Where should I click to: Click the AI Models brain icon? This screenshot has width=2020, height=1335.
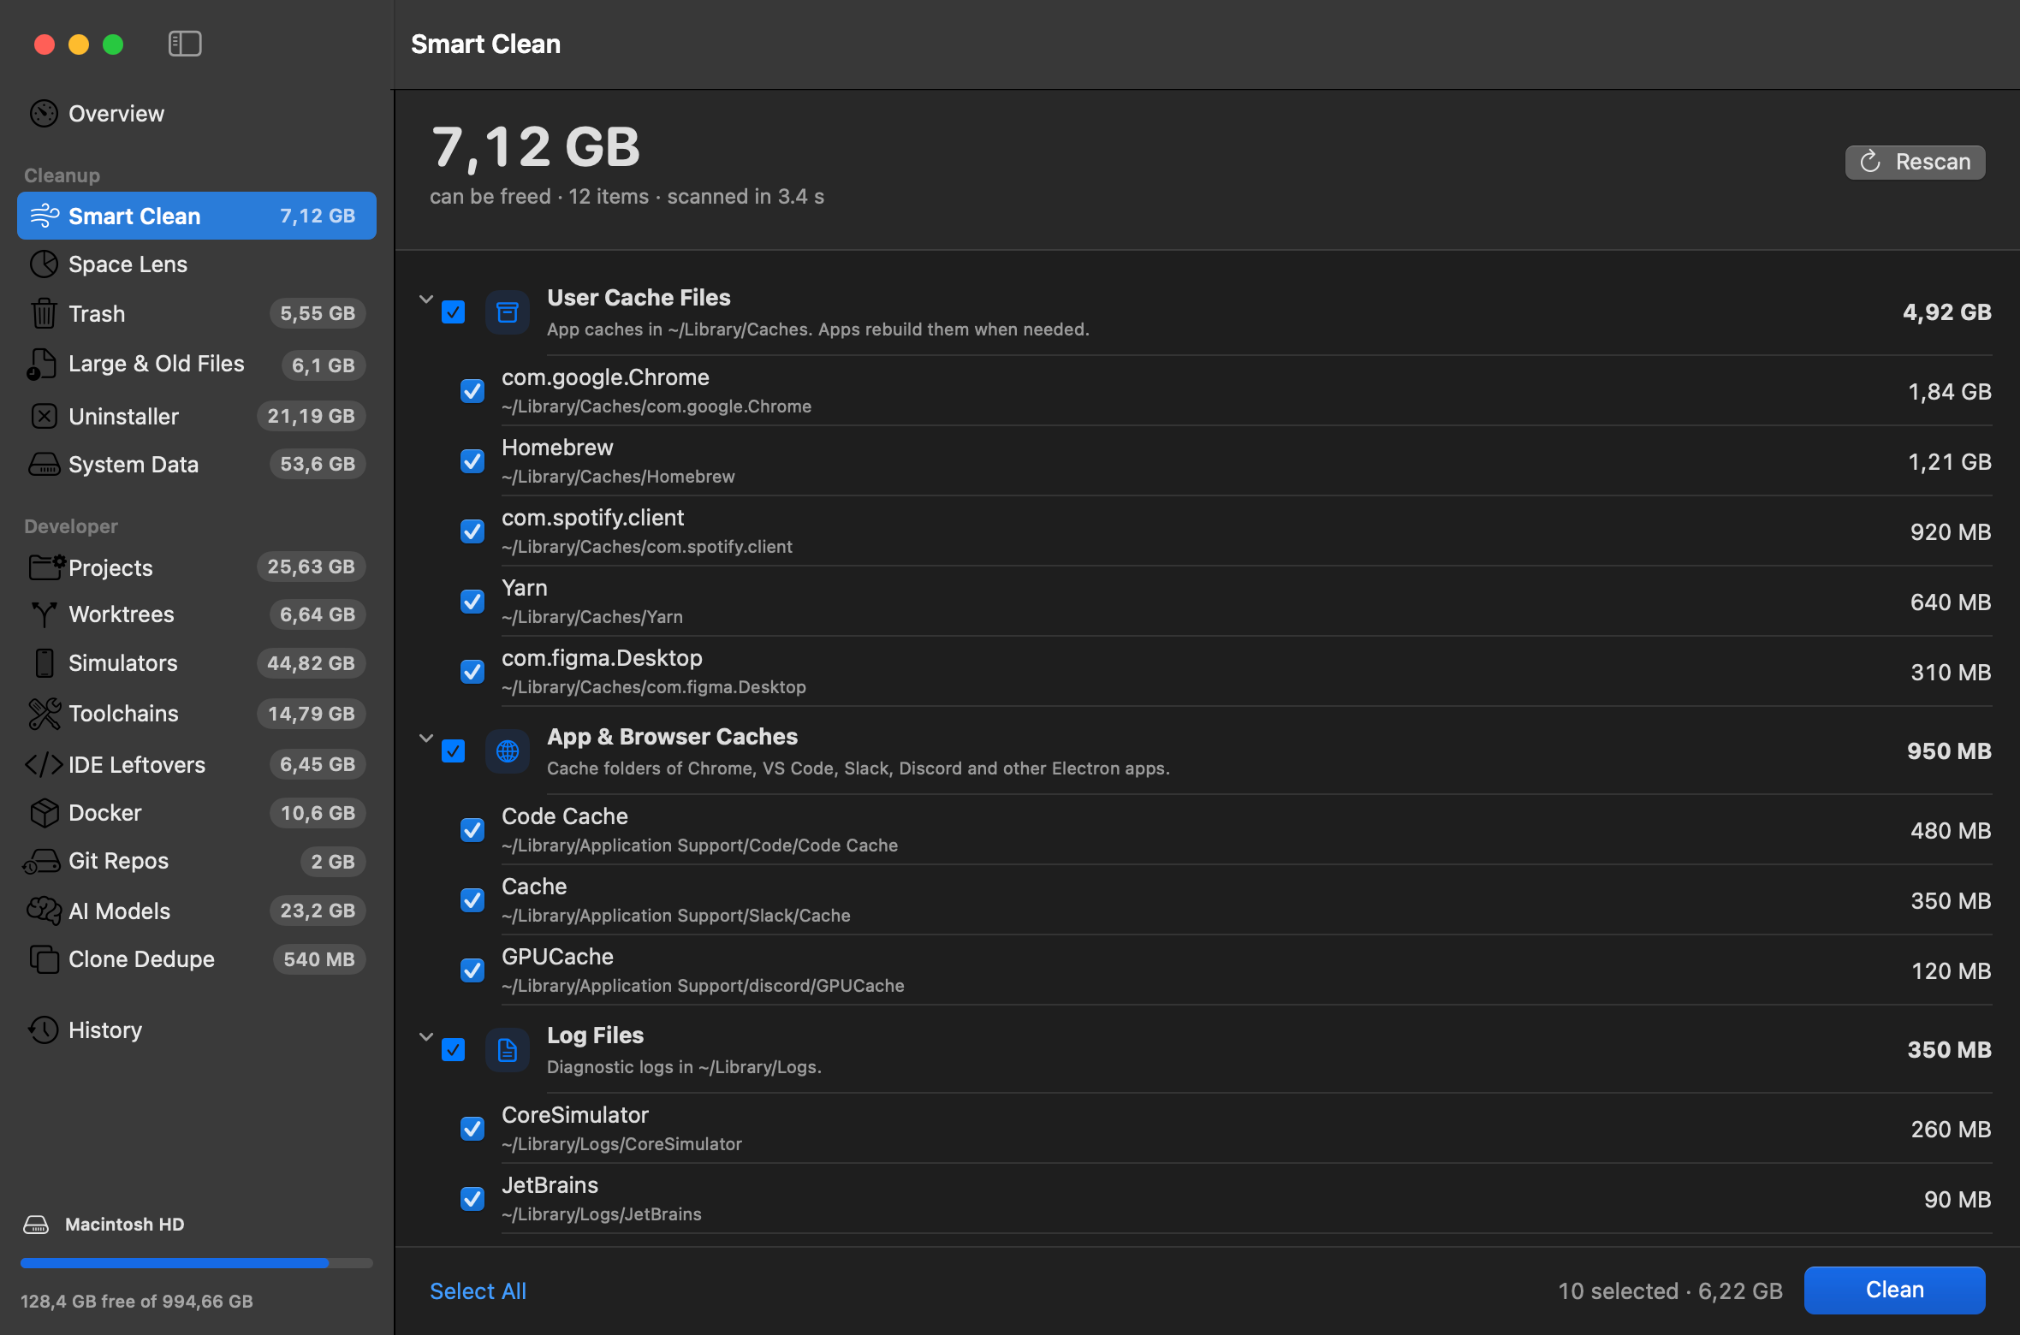(x=44, y=911)
